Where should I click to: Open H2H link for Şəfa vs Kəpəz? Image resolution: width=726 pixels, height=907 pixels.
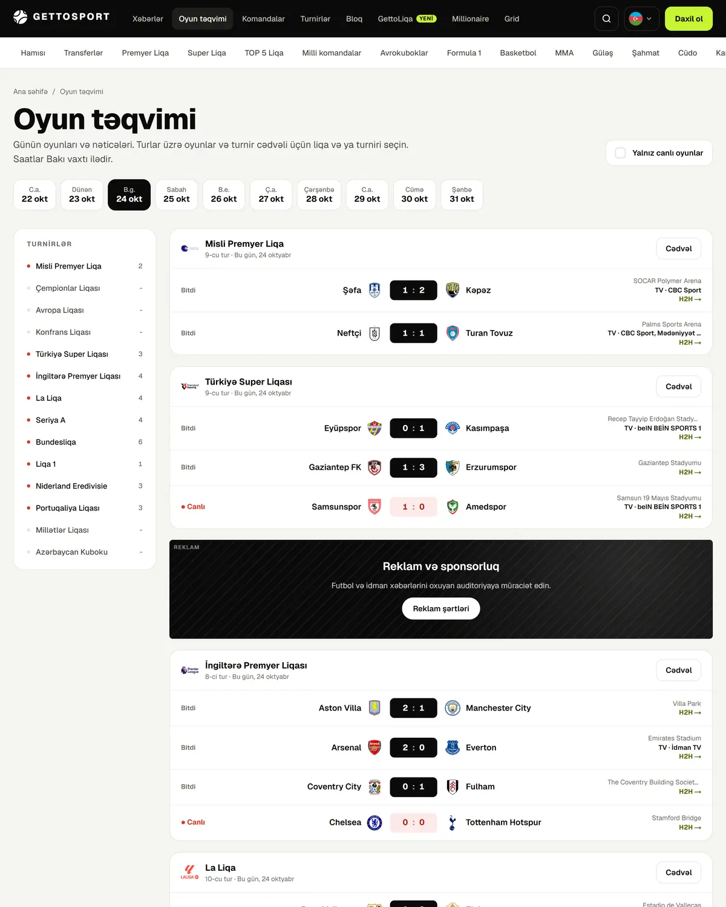(690, 299)
